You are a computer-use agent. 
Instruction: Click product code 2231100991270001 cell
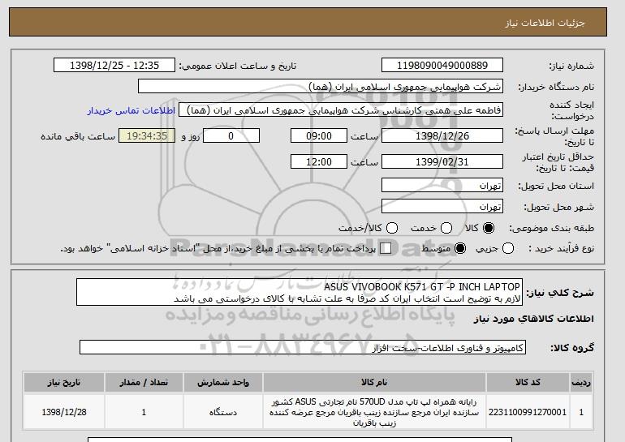(x=528, y=412)
